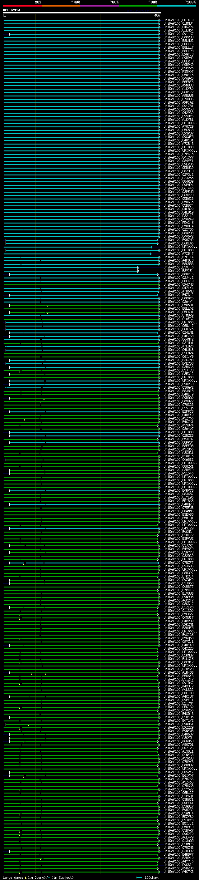Click the cyan 100char scale bar in the legend
The width and height of the screenshot is (199, 880).
coord(139,877)
